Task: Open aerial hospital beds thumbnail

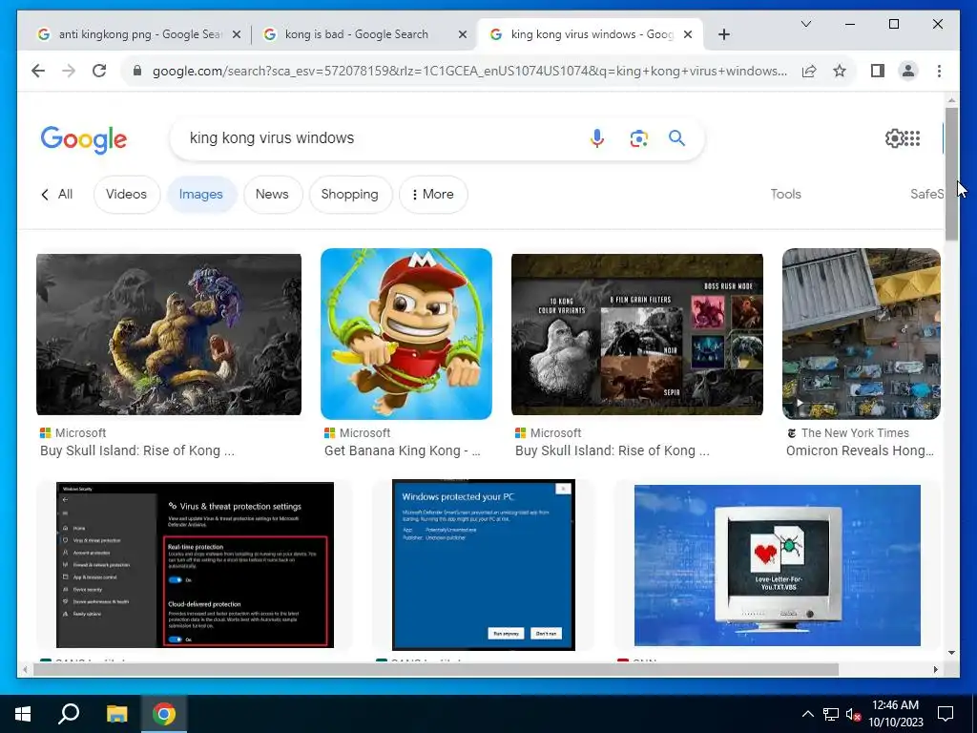Action: pos(862,334)
